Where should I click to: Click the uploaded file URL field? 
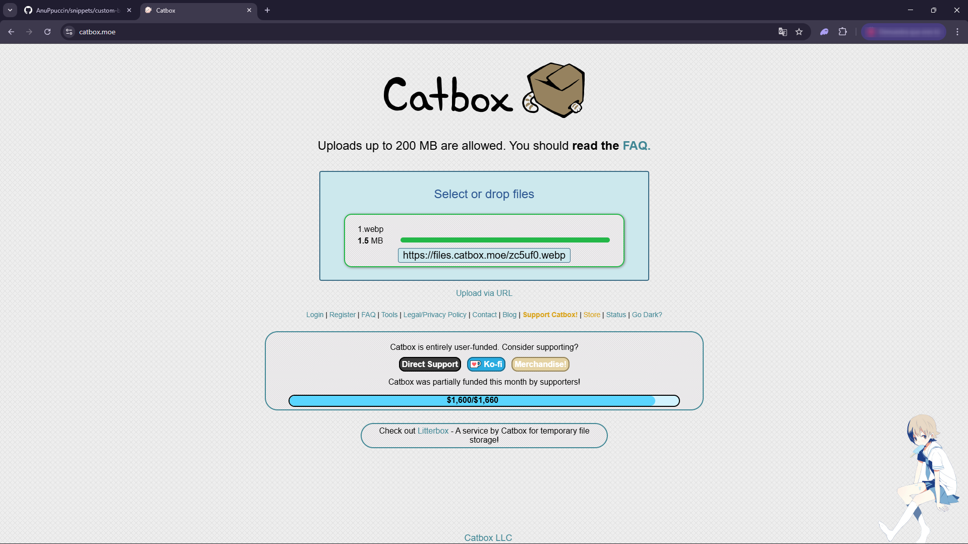click(484, 255)
